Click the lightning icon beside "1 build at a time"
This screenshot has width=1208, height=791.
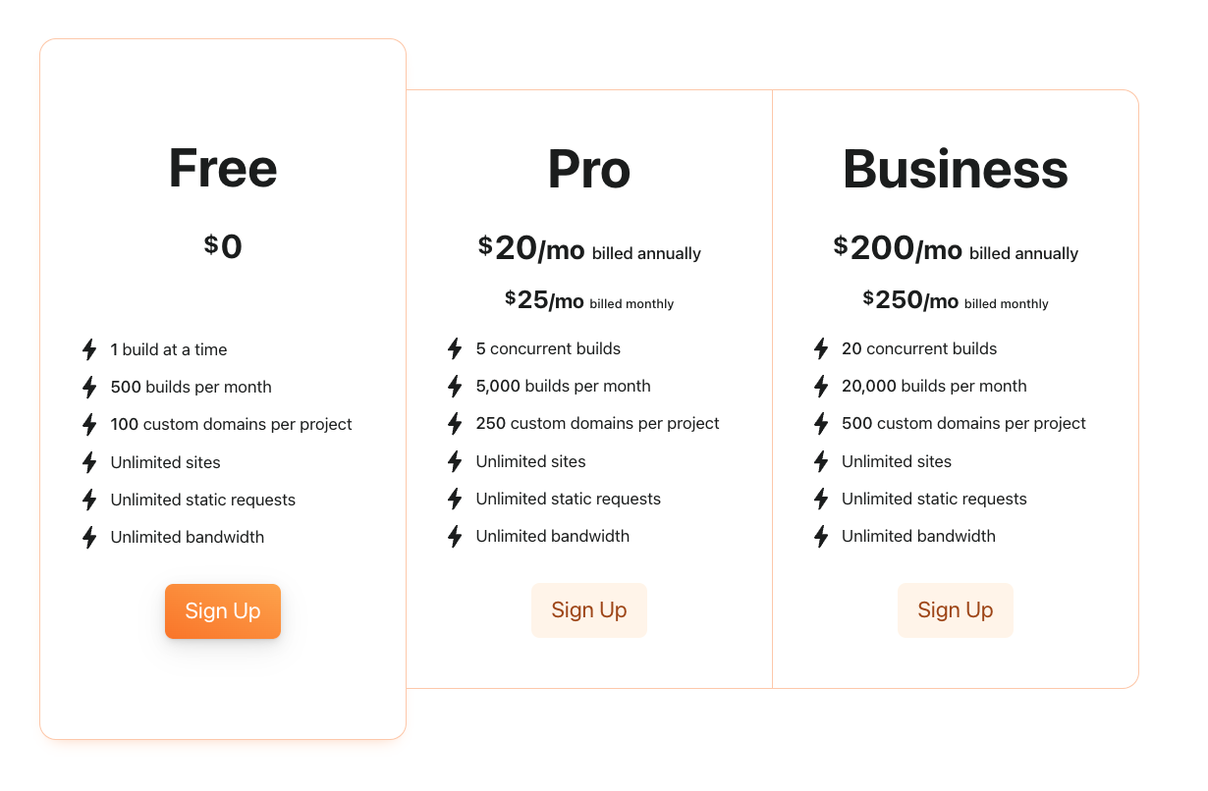[87, 349]
